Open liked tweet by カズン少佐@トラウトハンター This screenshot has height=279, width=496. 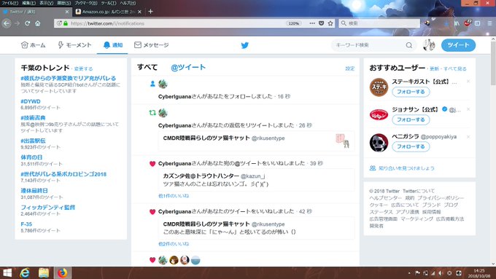point(256,180)
